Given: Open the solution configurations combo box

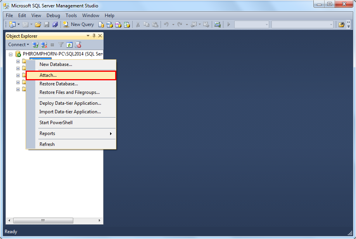Looking at the screenshot, I should 252,24.
